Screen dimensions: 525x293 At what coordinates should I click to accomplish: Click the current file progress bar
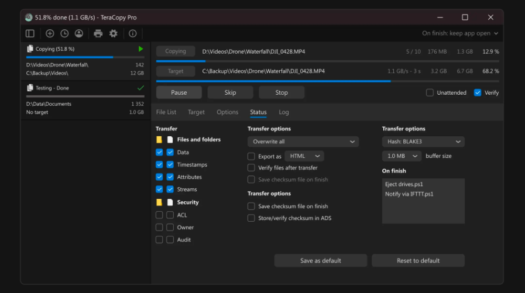327,61
